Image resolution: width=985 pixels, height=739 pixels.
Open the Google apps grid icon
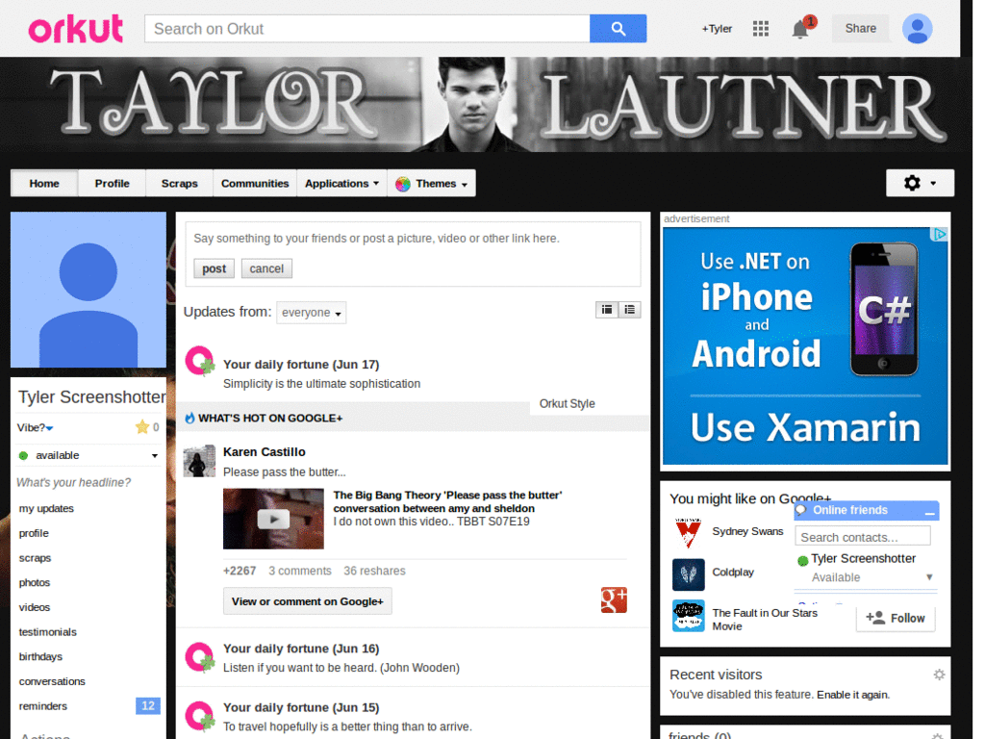(760, 28)
